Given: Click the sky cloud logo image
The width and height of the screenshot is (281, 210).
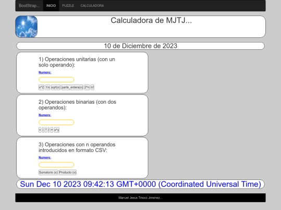Looking at the screenshot, I should tap(27, 26).
